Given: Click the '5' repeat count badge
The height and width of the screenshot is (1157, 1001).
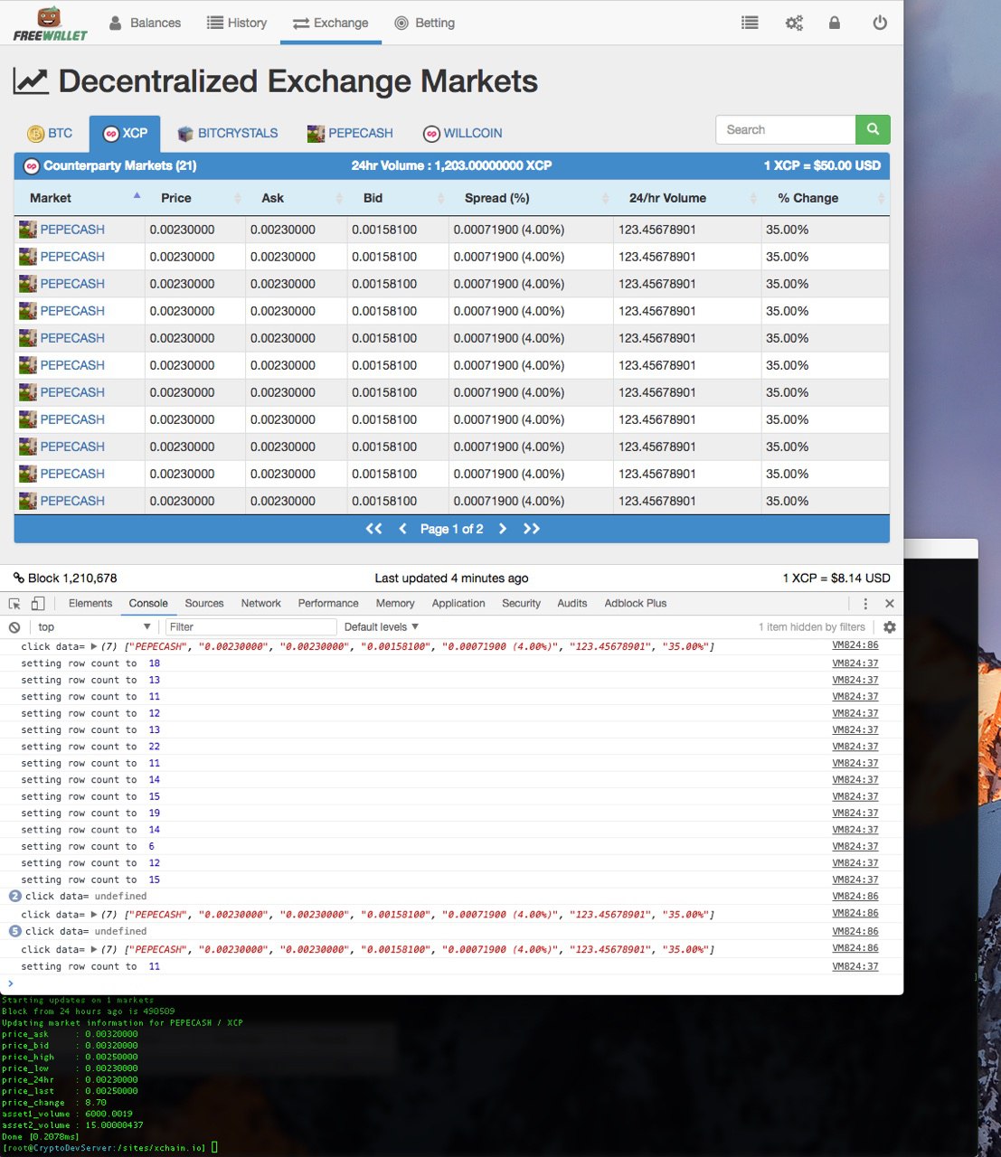Looking at the screenshot, I should click(14, 931).
